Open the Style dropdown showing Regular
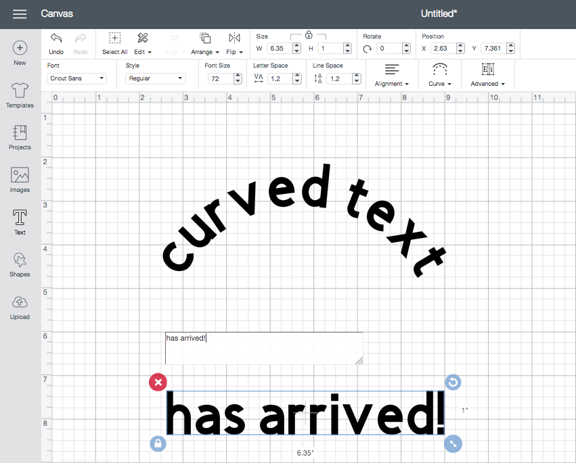This screenshot has height=463, width=576. pos(156,78)
